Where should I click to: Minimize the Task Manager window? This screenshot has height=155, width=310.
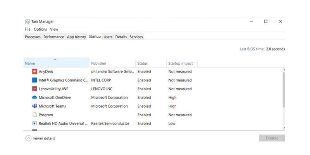(x=251, y=21)
